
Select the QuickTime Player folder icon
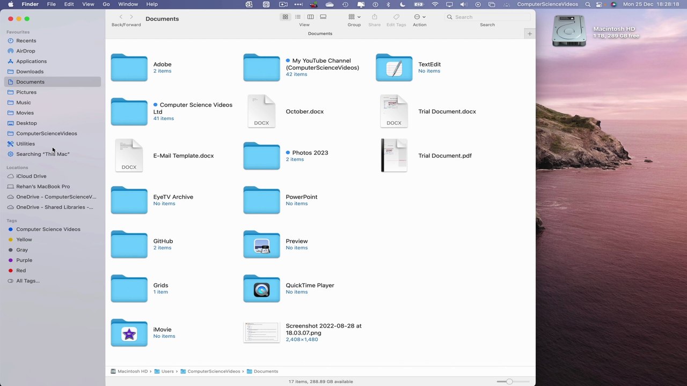point(261,288)
